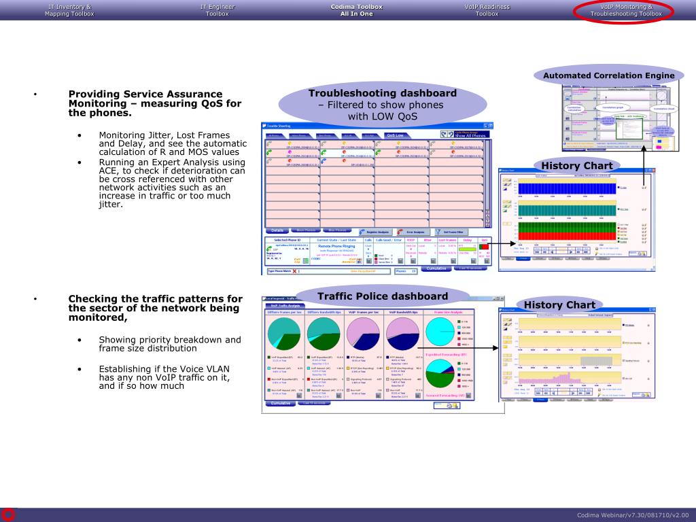696x522 pixels.
Task: Open the VoIP Readiness Toolbox section
Action: tap(487, 10)
